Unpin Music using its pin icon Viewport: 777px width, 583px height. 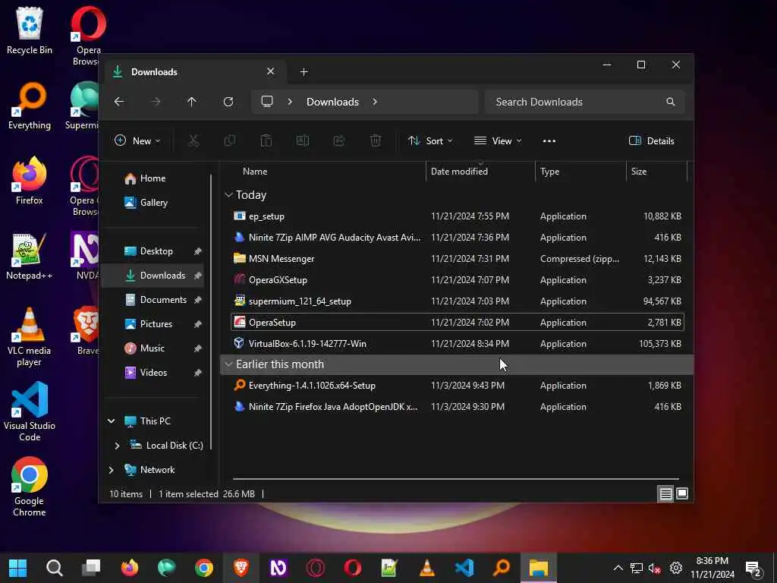pos(198,348)
